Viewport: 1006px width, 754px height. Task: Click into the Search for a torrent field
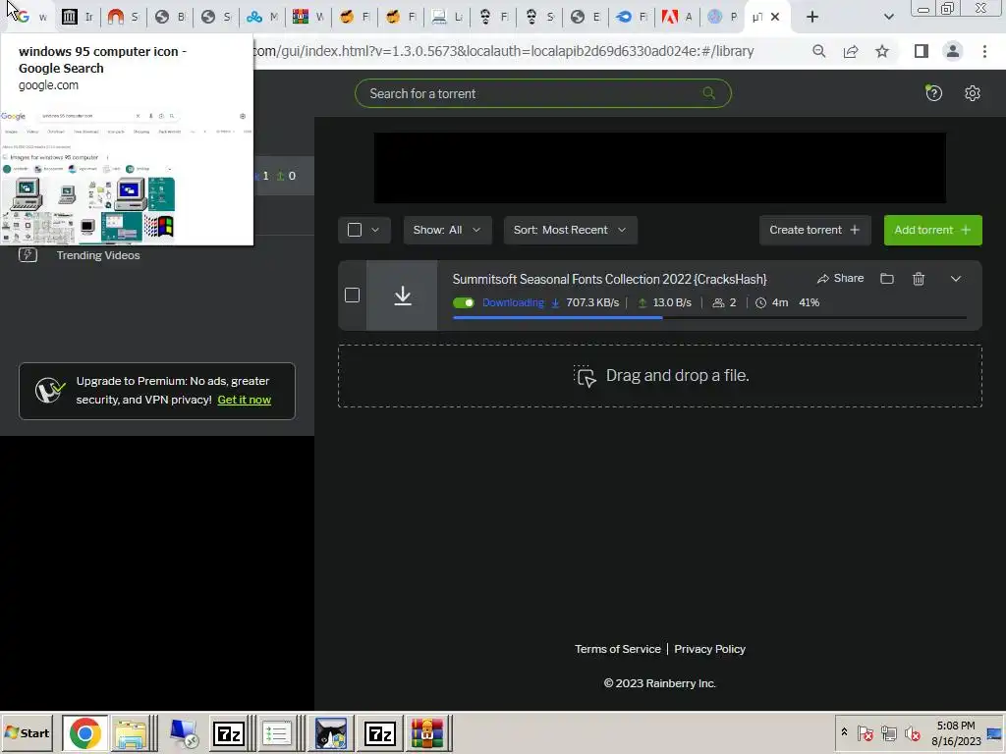tap(542, 93)
